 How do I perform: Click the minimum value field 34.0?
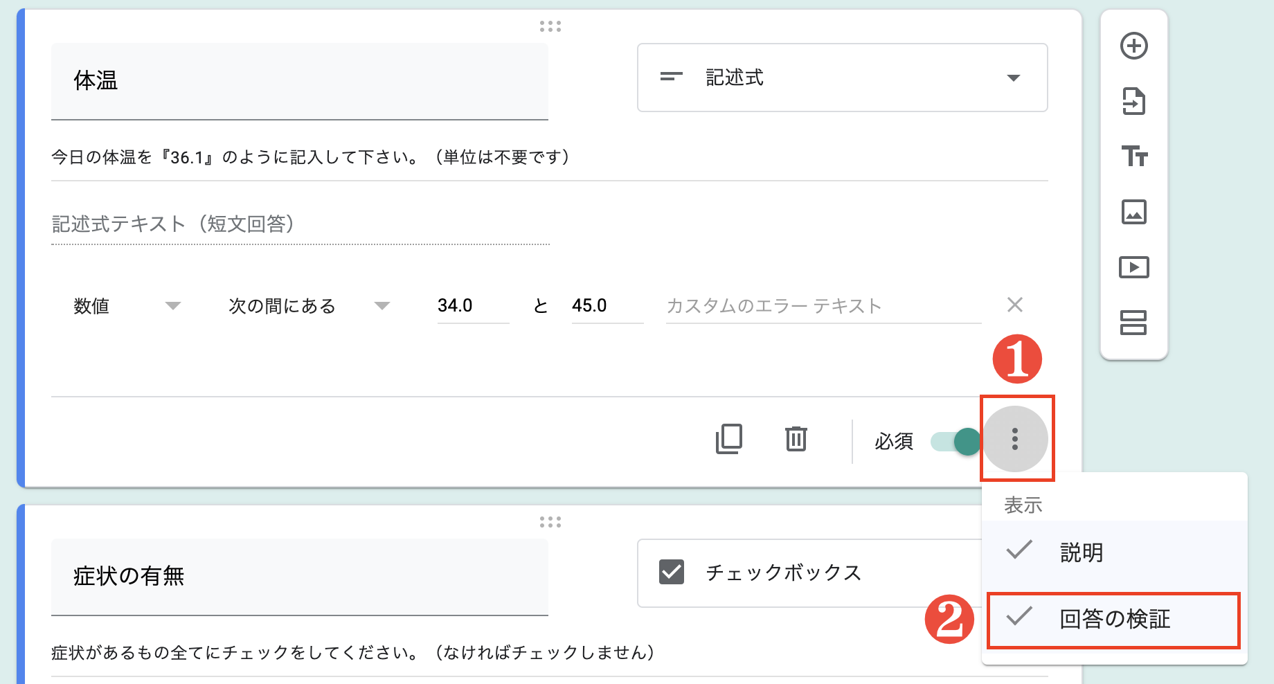[472, 306]
